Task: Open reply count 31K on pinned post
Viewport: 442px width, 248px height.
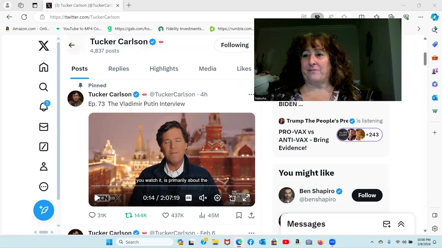Action: pos(98,215)
